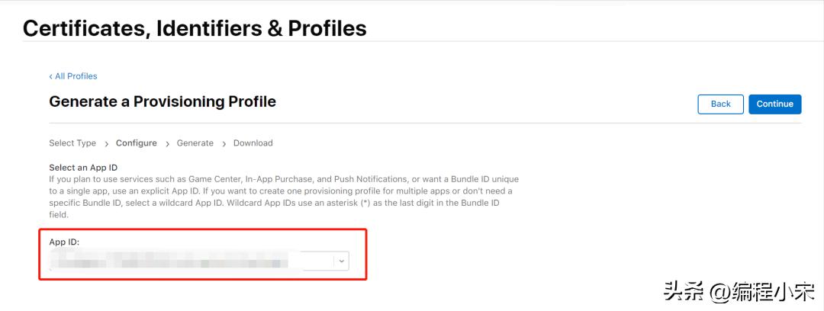Click the "App ID:" field label
The image size is (824, 311).
pyautogui.click(x=64, y=242)
